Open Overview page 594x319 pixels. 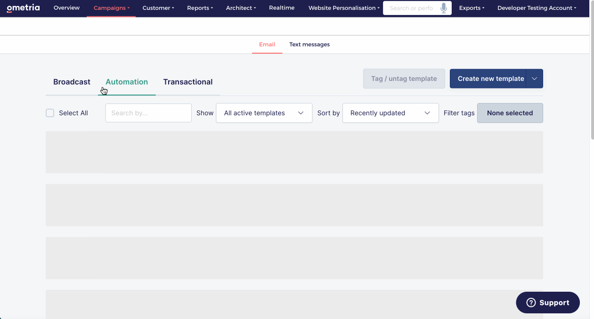point(66,8)
